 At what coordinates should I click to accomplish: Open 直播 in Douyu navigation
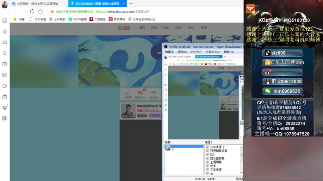coord(154,28)
